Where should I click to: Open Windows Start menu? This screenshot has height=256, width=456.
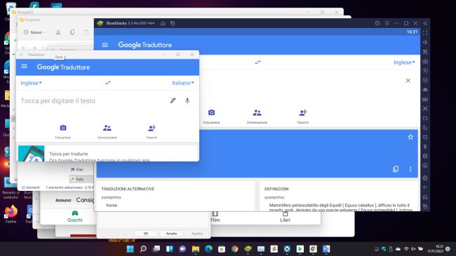[x=130, y=249]
